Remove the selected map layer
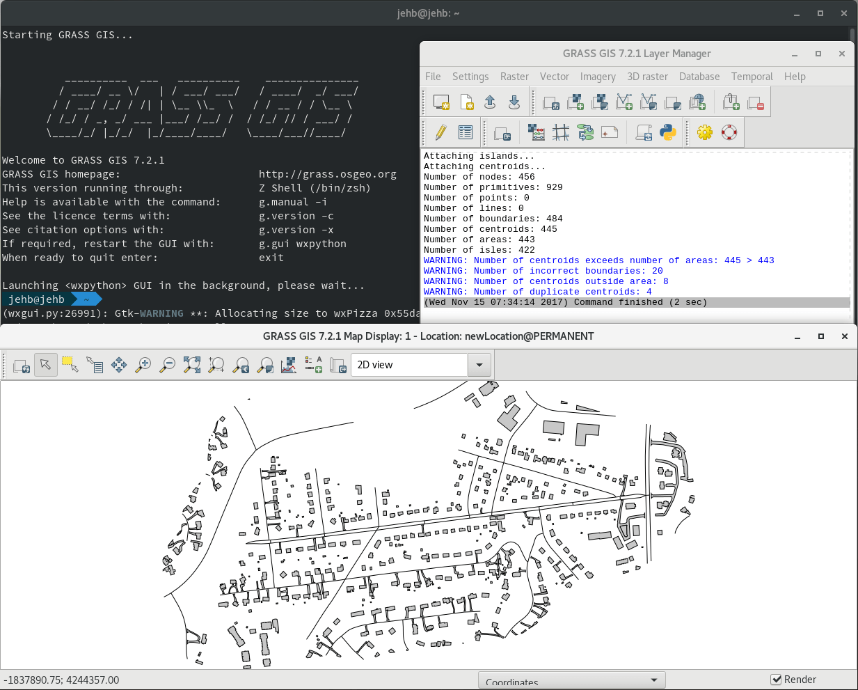Viewport: 858px width, 690px height. pyautogui.click(x=756, y=102)
